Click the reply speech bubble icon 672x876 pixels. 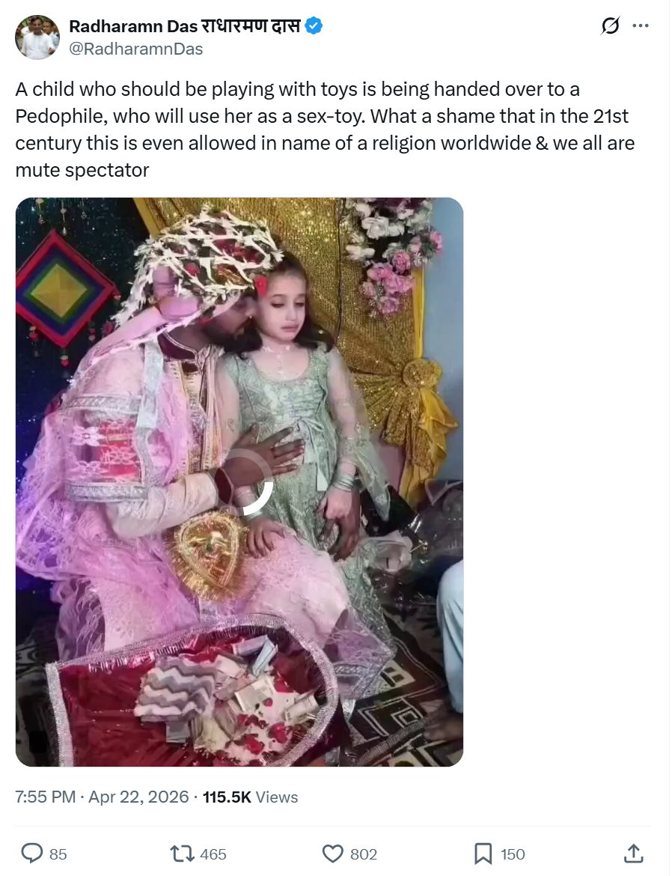coord(32,854)
